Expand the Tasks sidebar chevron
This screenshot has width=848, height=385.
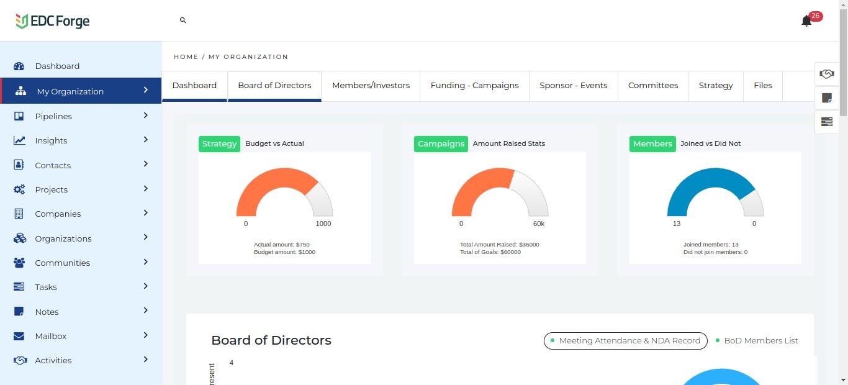click(146, 286)
